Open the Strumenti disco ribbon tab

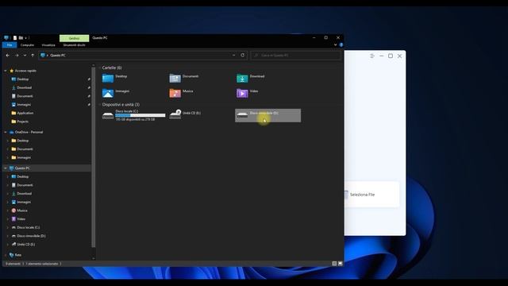(74, 45)
